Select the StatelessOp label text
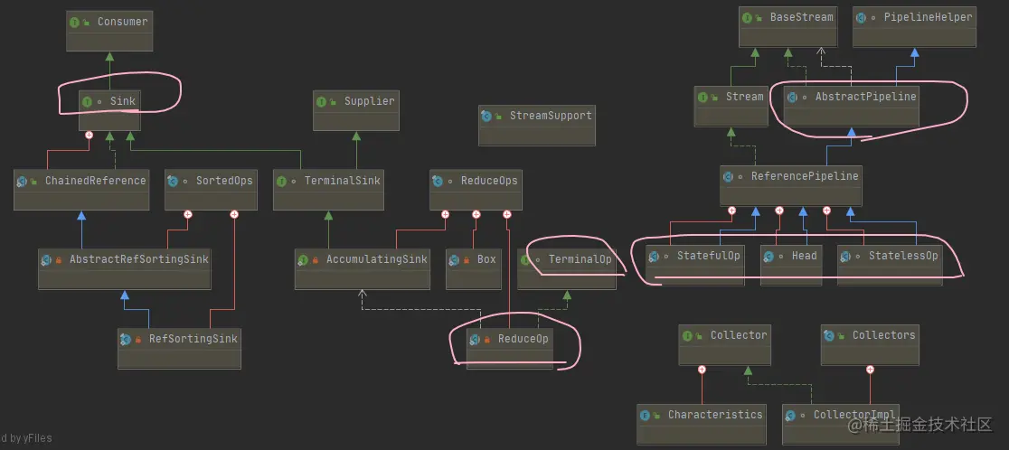The width and height of the screenshot is (1009, 450). 903,257
